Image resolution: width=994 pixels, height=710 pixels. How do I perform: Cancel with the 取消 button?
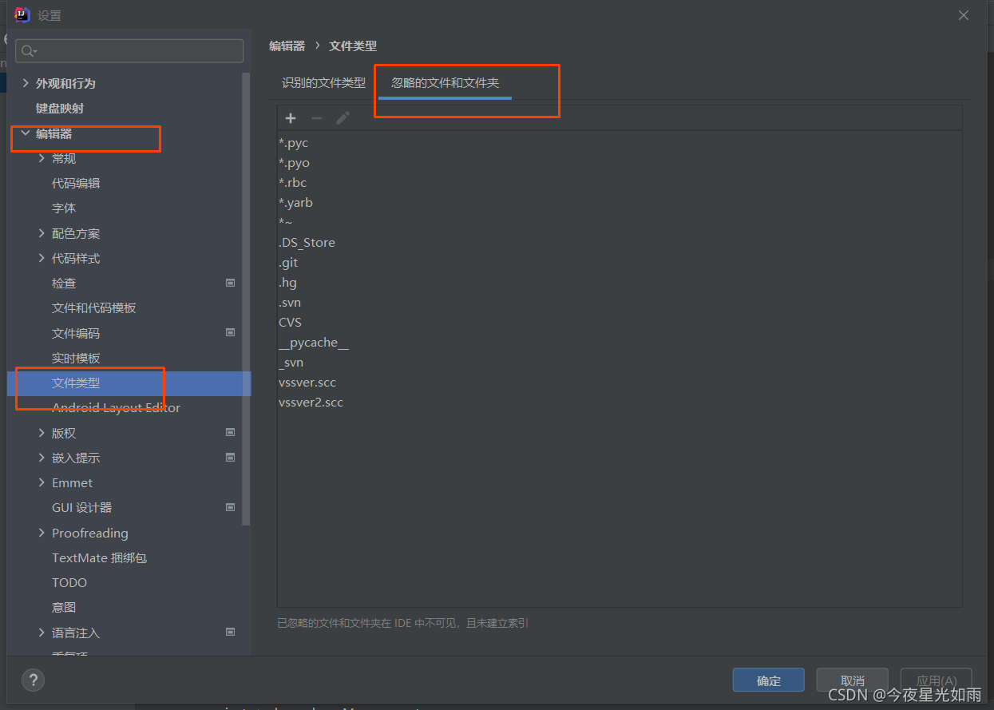tap(853, 680)
